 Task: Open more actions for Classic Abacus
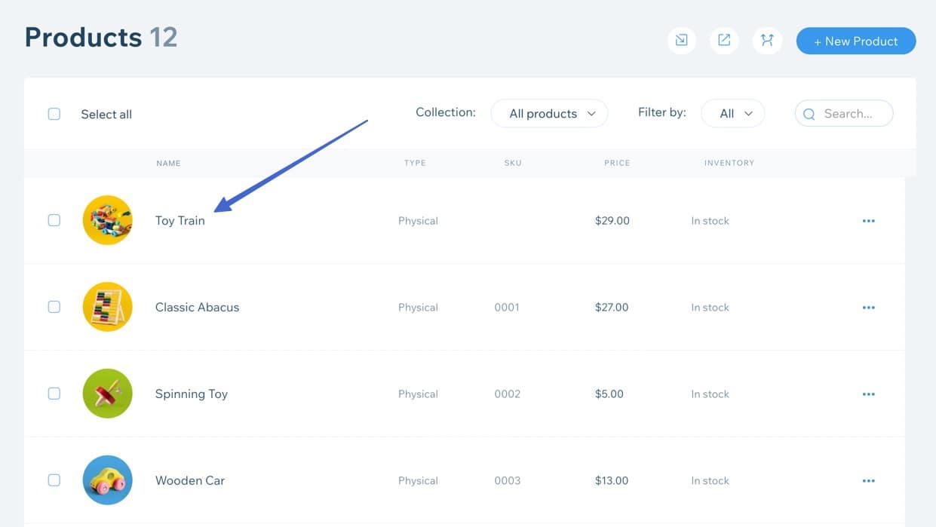point(869,307)
